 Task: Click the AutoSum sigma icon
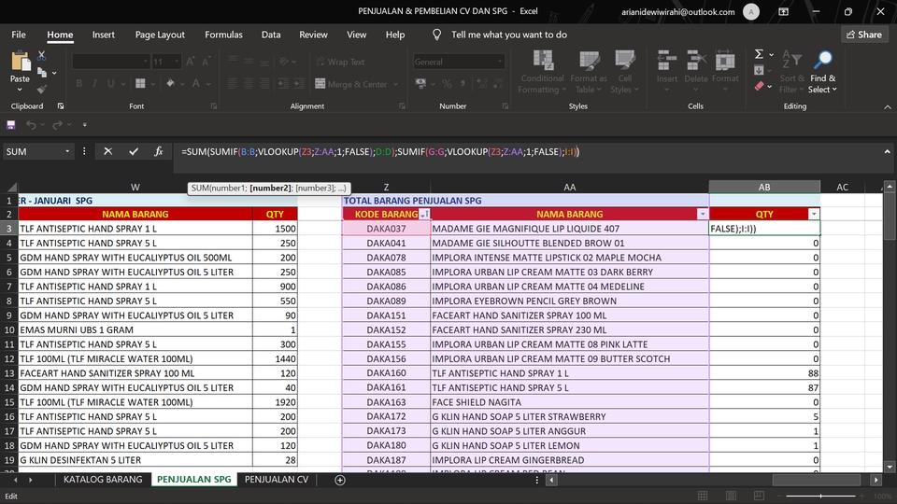759,54
